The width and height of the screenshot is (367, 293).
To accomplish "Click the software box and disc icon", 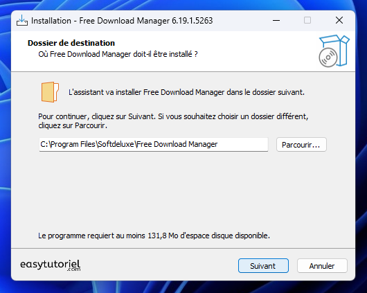I will click(334, 51).
